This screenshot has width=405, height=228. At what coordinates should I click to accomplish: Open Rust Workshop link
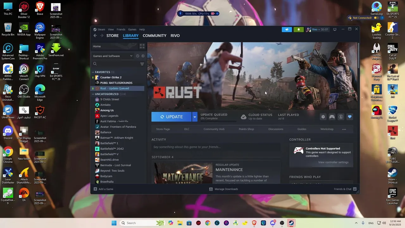pos(327,129)
